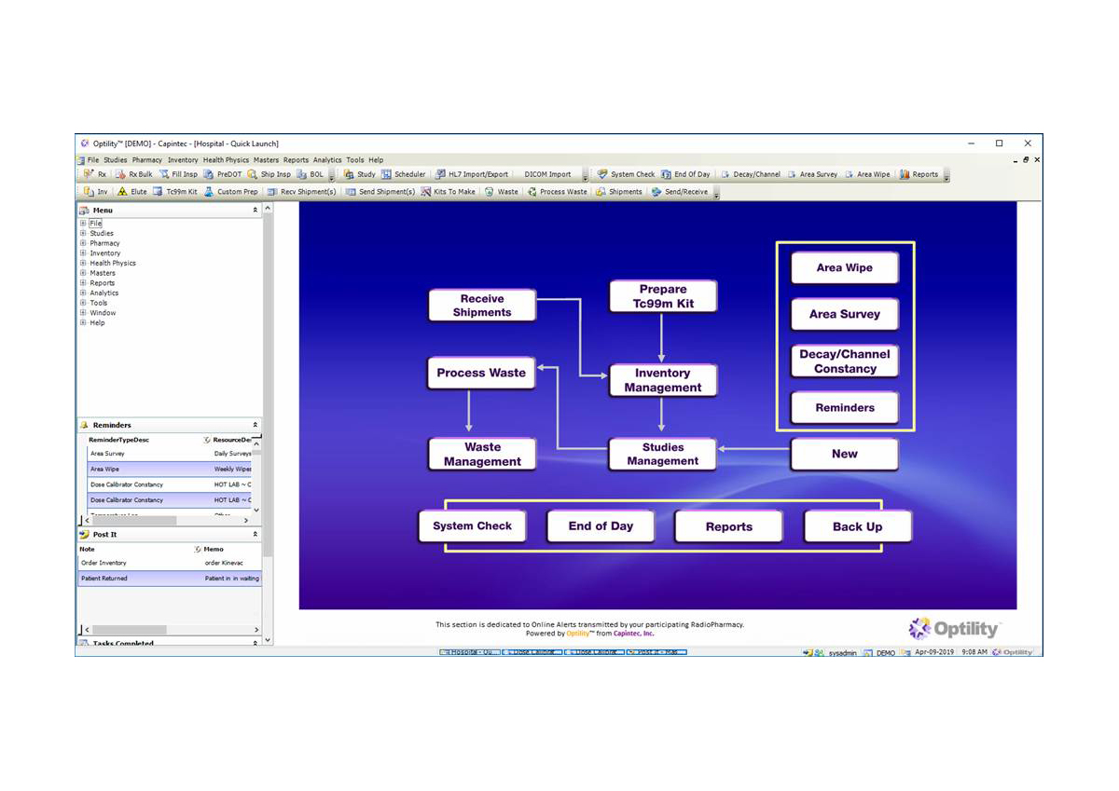Collapse the Post It panel

(x=254, y=534)
